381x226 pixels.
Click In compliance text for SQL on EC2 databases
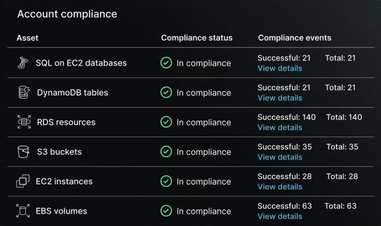coord(204,63)
